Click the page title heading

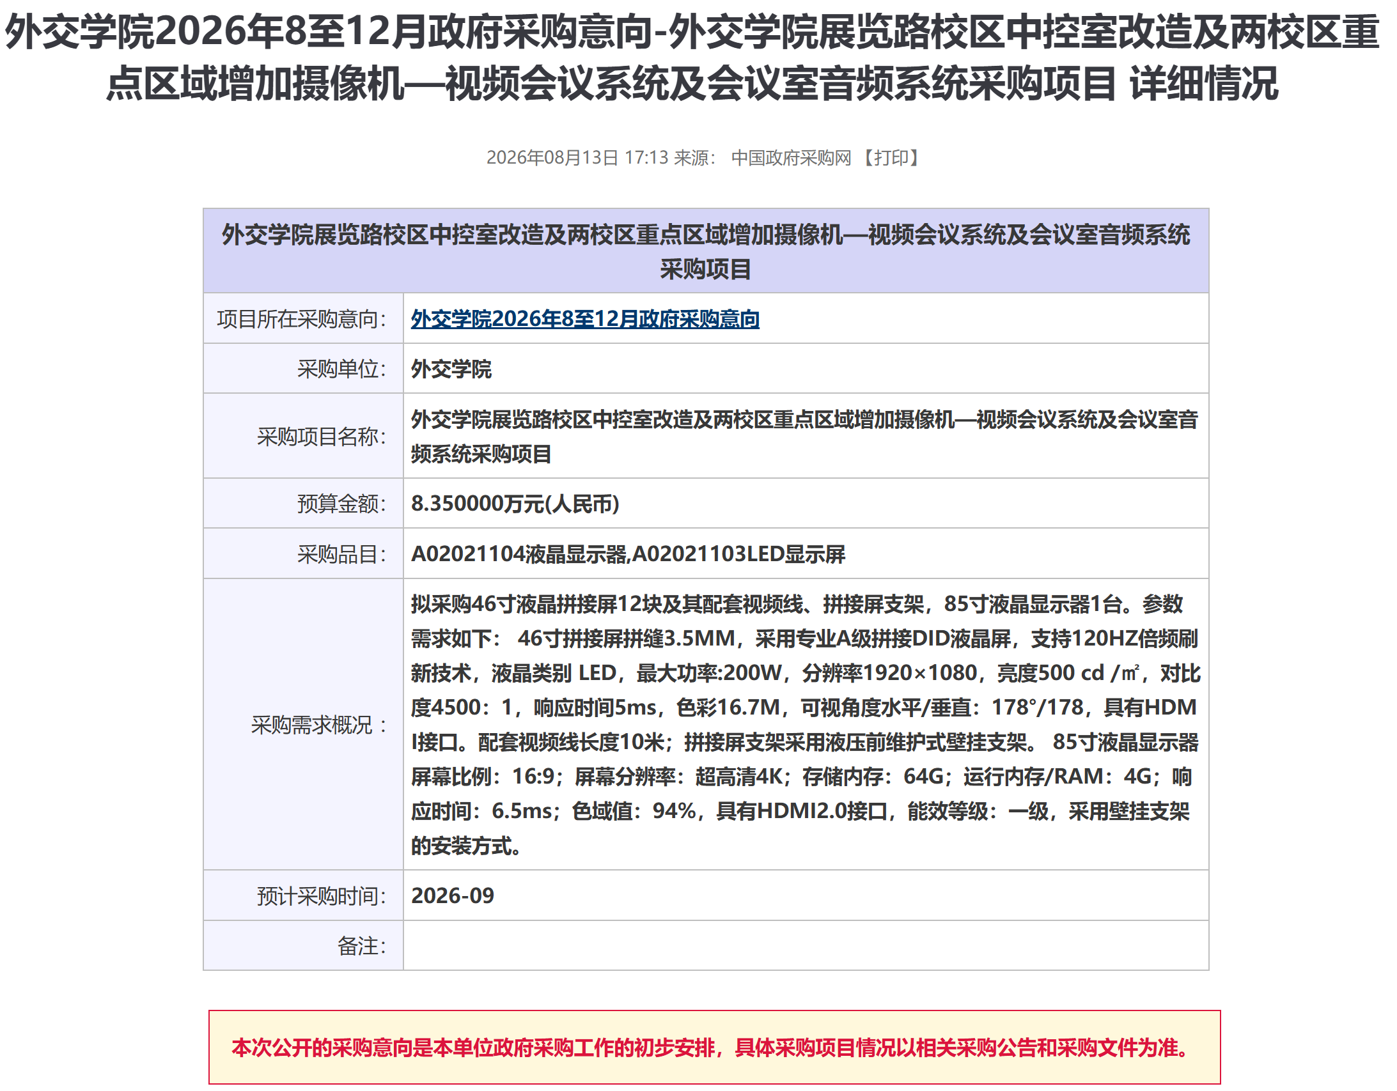(692, 58)
